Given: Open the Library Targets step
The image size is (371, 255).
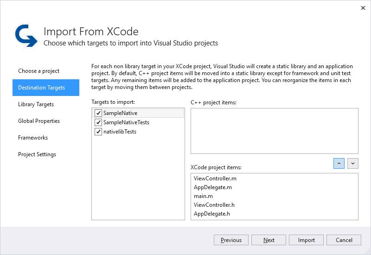Looking at the screenshot, I should [46, 104].
